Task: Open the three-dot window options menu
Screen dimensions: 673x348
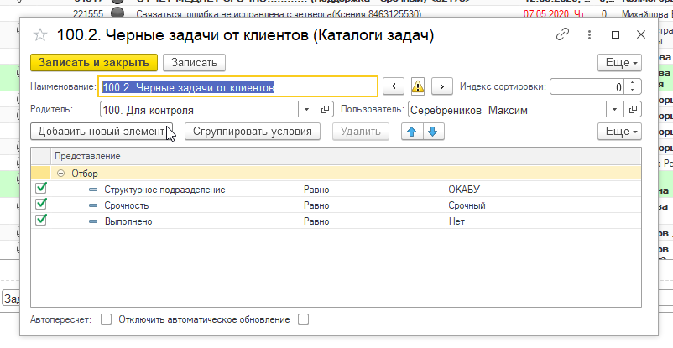Action: coord(589,35)
